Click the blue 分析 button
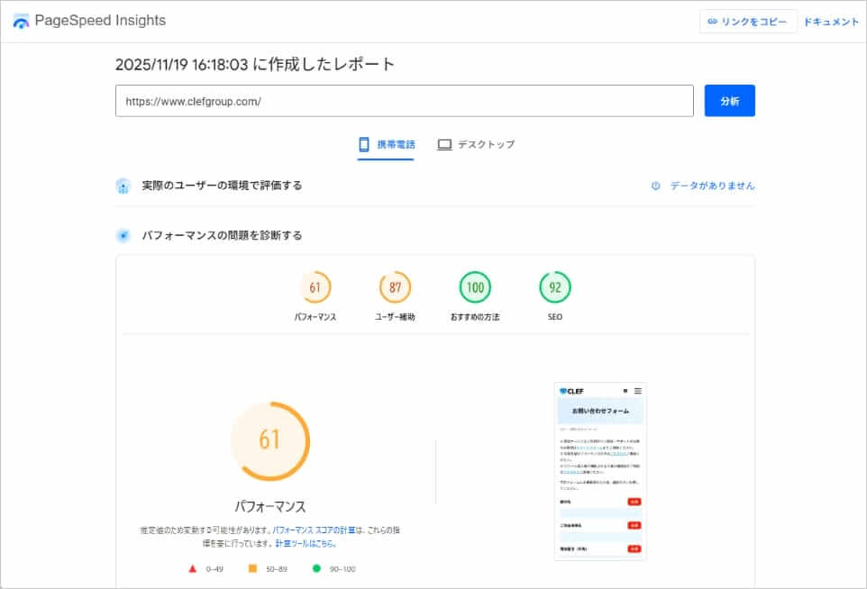 (730, 100)
